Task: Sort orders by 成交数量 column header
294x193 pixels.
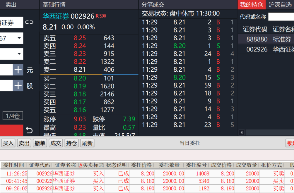Action: 246,165
